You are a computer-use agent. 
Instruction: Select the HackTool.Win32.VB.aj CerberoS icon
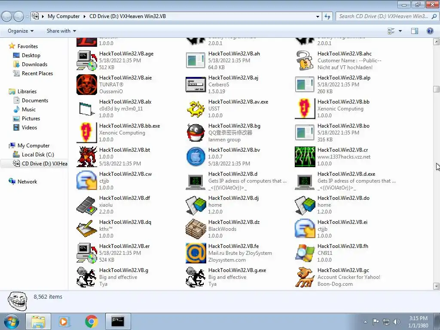tap(196, 85)
